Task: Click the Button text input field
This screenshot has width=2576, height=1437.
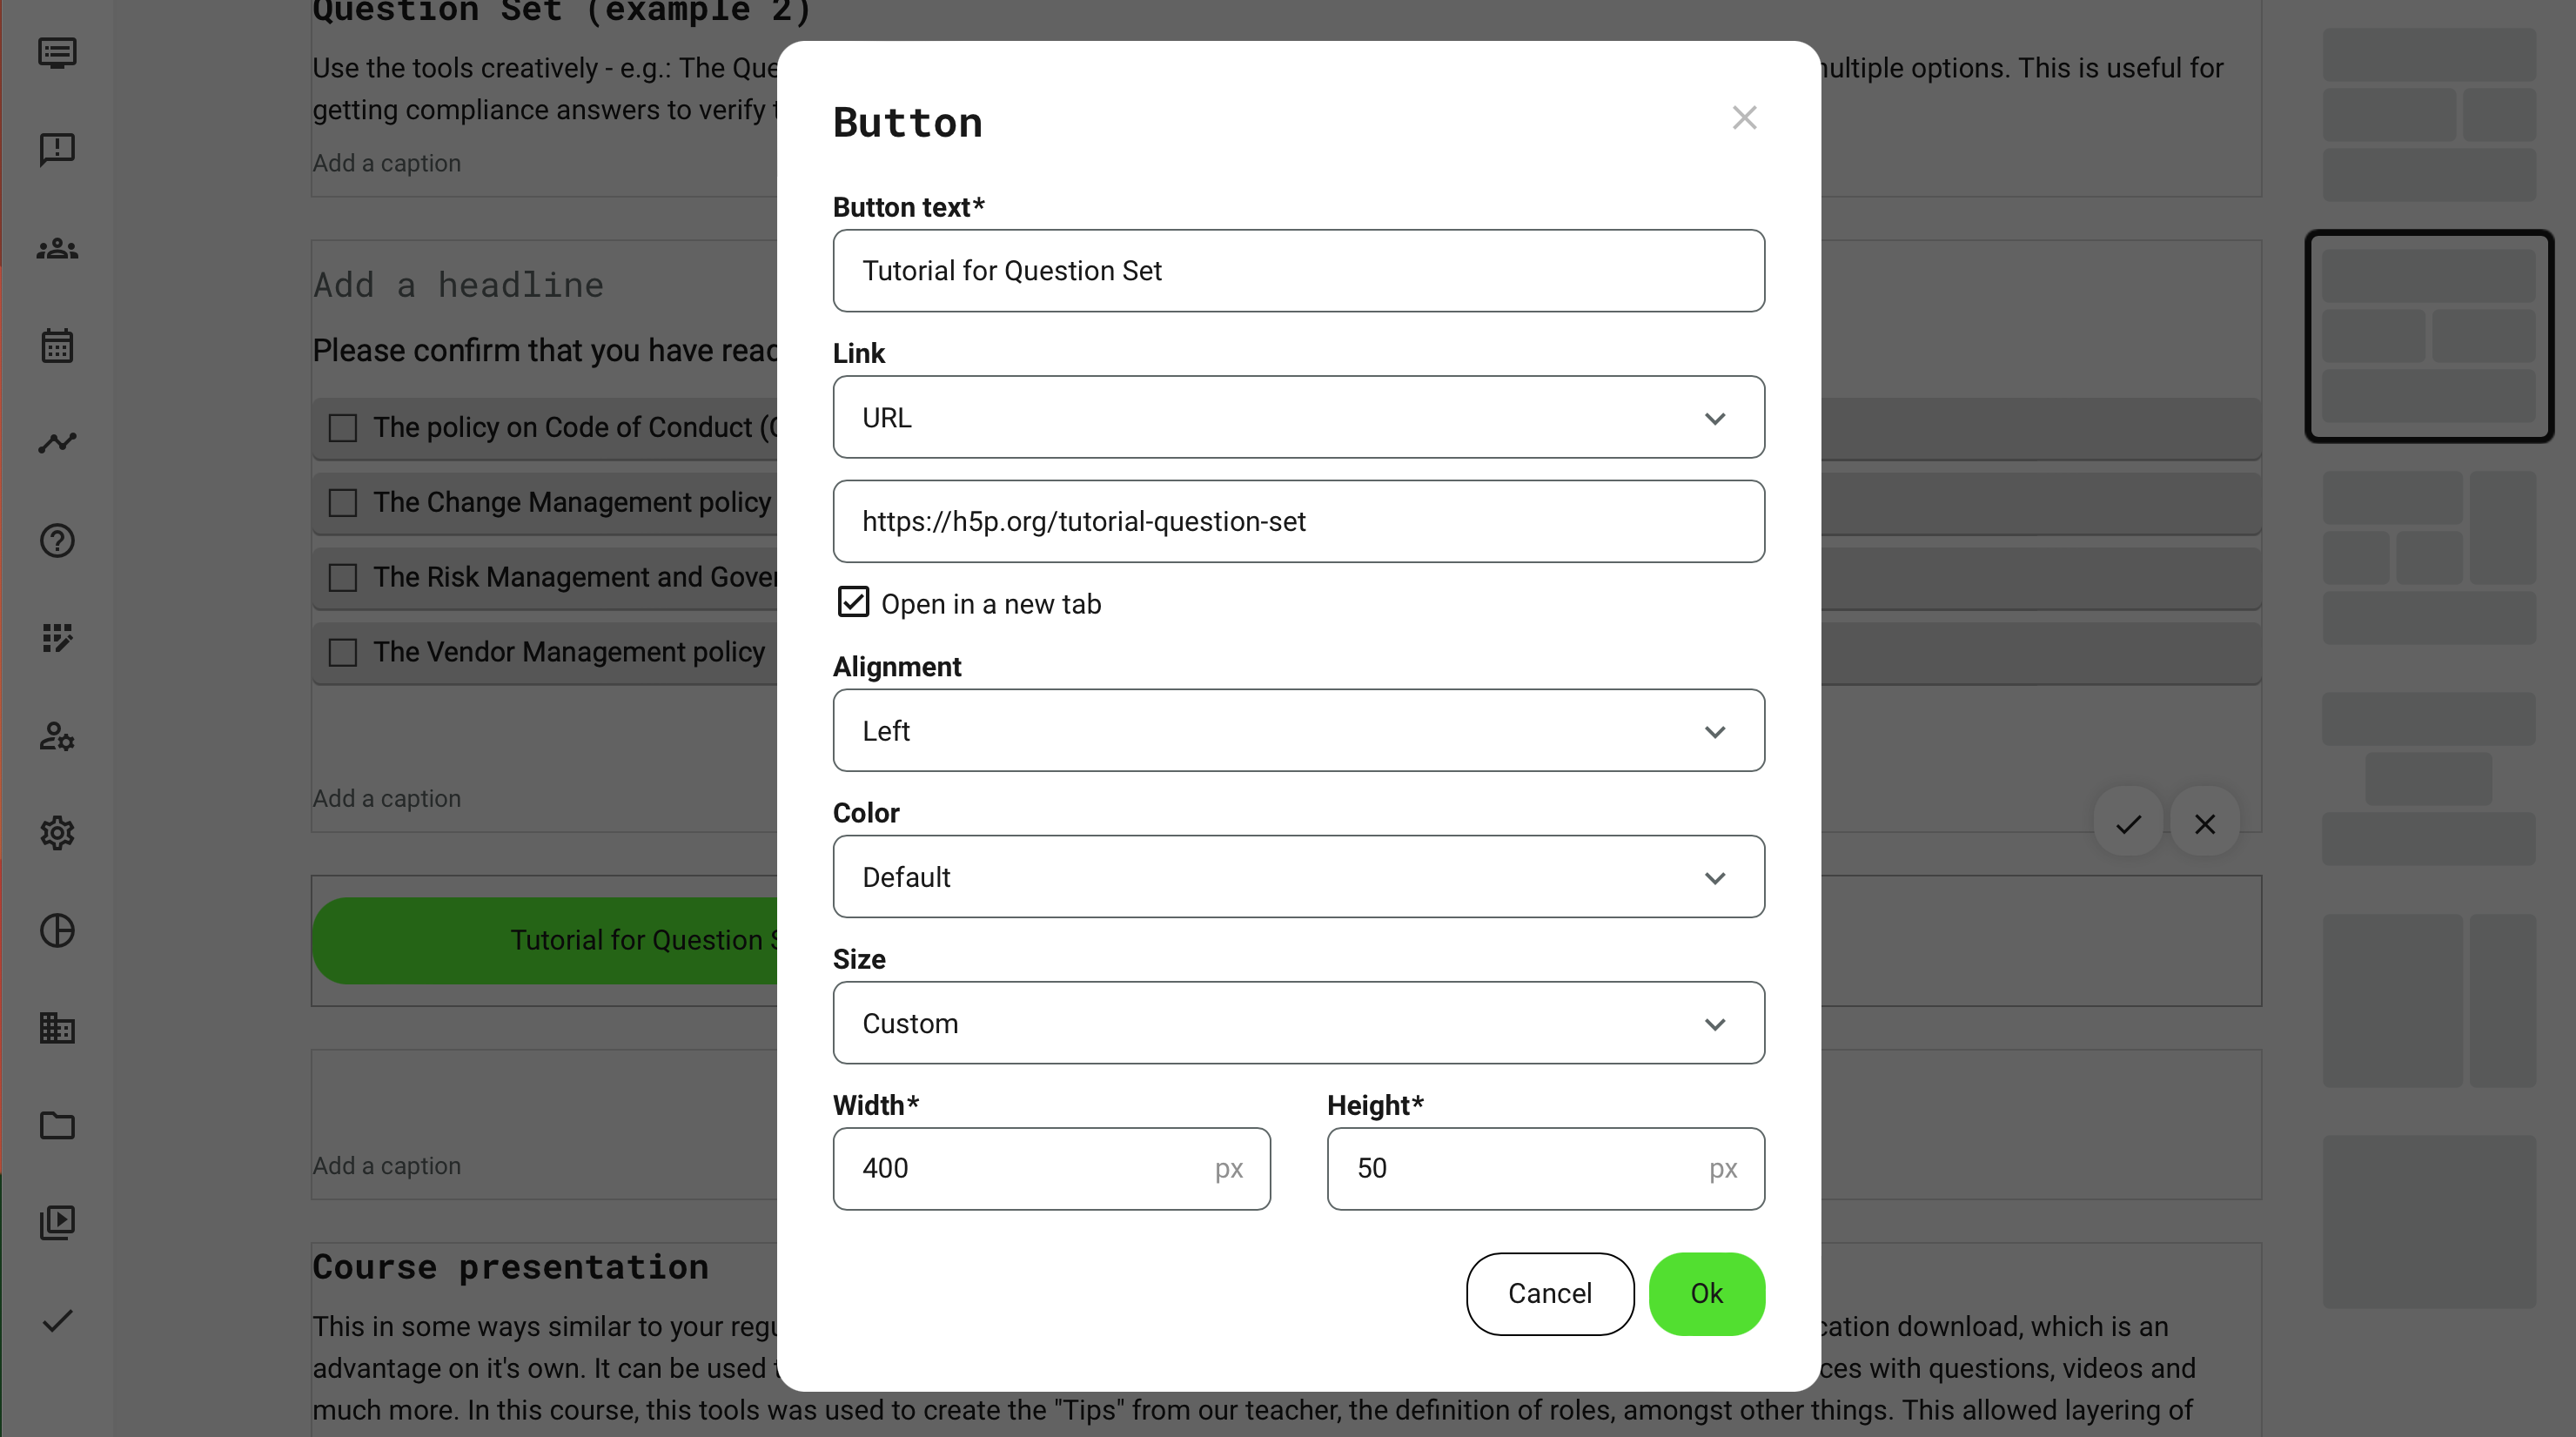Action: 1298,271
